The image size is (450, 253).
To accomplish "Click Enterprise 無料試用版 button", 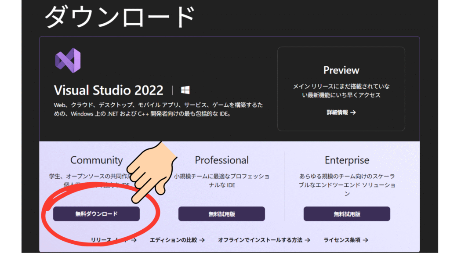I will point(347,214).
